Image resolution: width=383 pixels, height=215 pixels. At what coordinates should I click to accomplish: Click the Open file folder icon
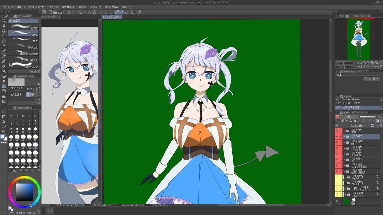click(x=55, y=12)
